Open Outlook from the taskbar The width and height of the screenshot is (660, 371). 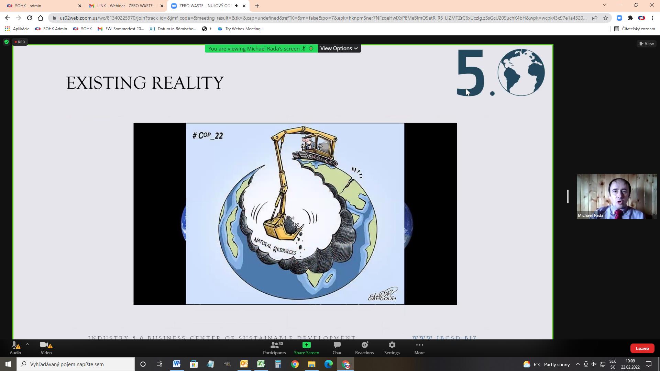pos(244,364)
